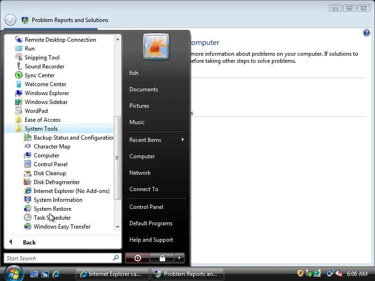
Task: Select Connect To in Start menu
Action: (144, 189)
